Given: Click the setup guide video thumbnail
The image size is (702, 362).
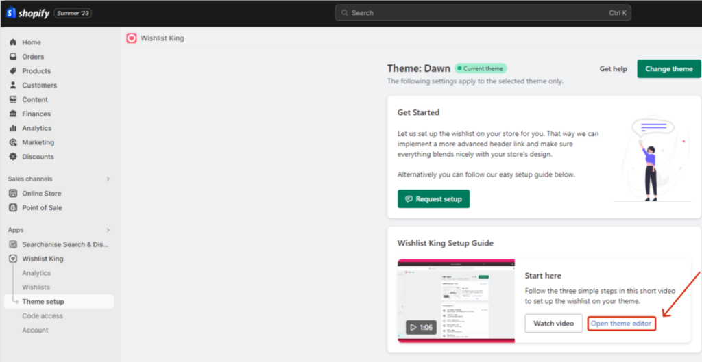Looking at the screenshot, I should coord(456,301).
